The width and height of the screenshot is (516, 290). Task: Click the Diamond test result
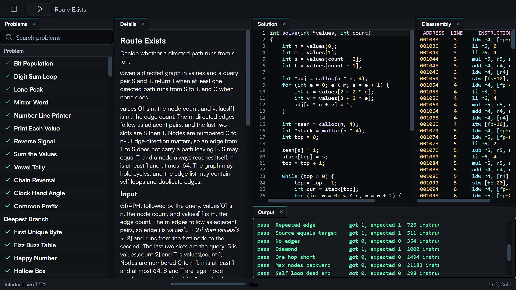coord(348,249)
